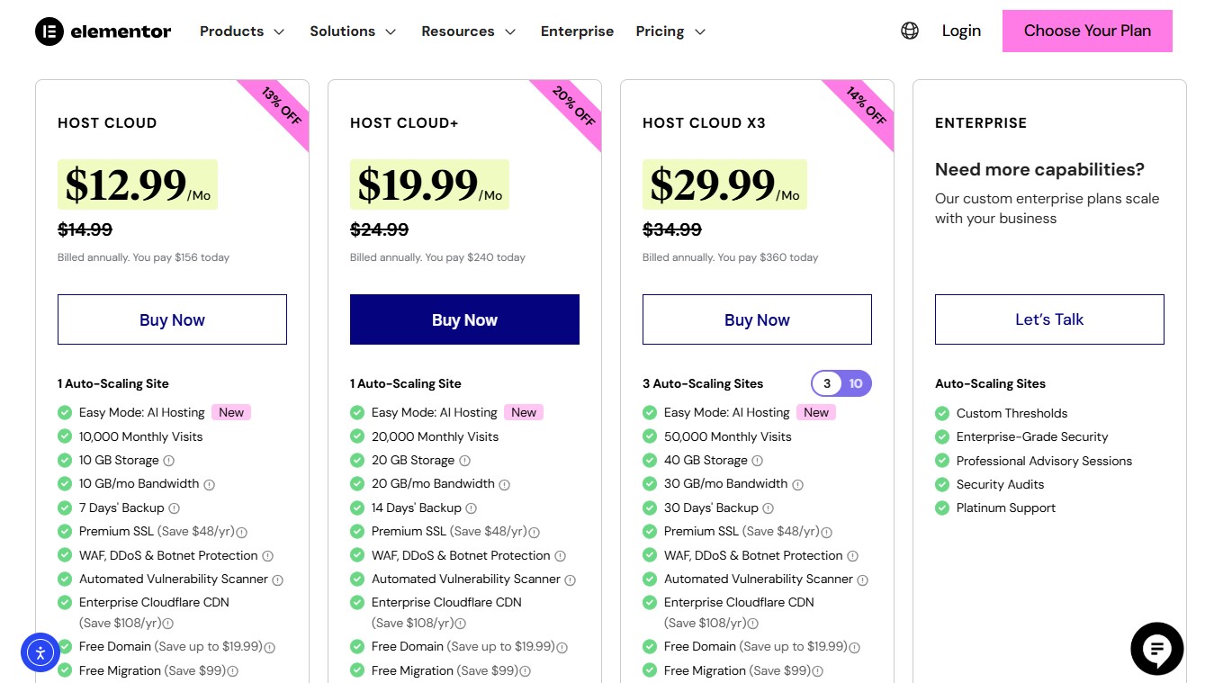The width and height of the screenshot is (1205, 683).
Task: Click the accessibility widget icon
Action: coord(40,653)
